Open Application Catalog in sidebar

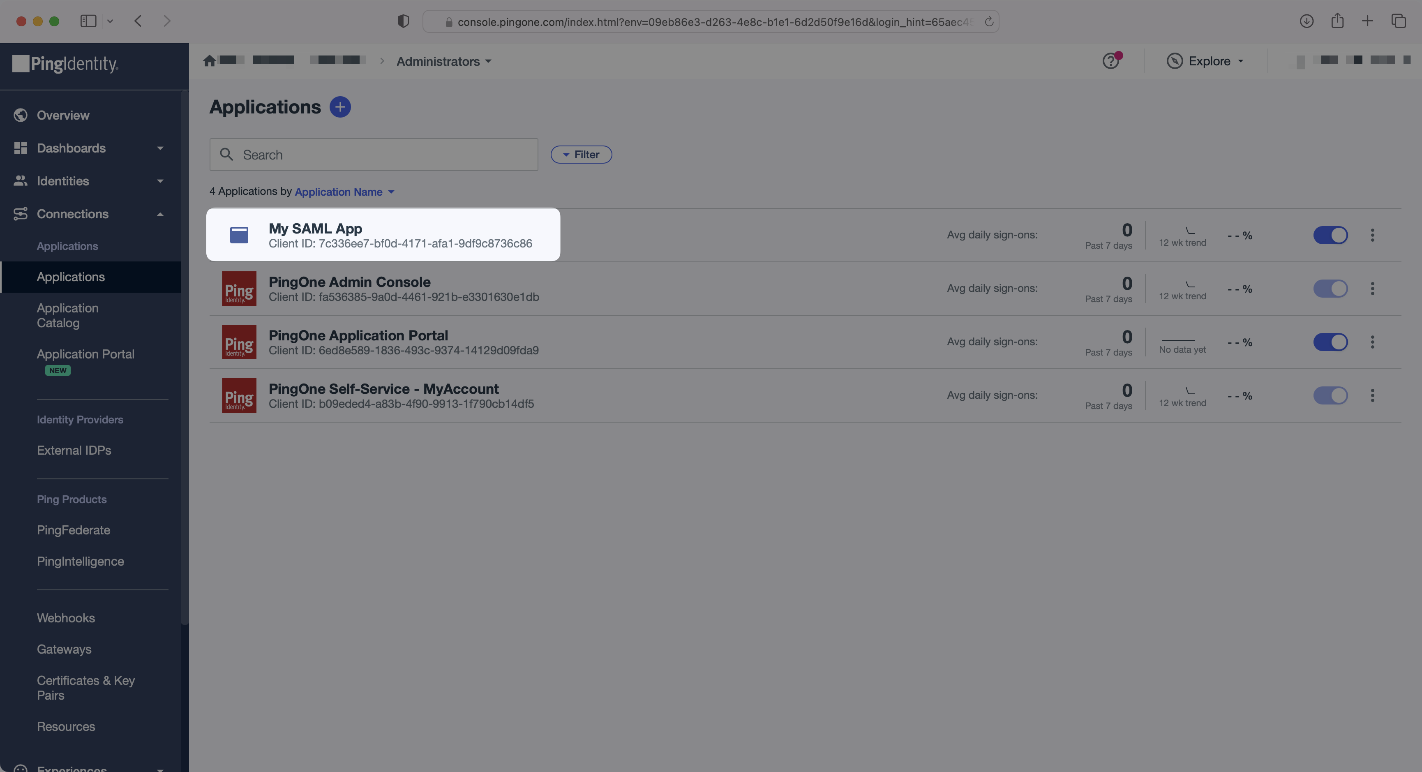tap(67, 315)
